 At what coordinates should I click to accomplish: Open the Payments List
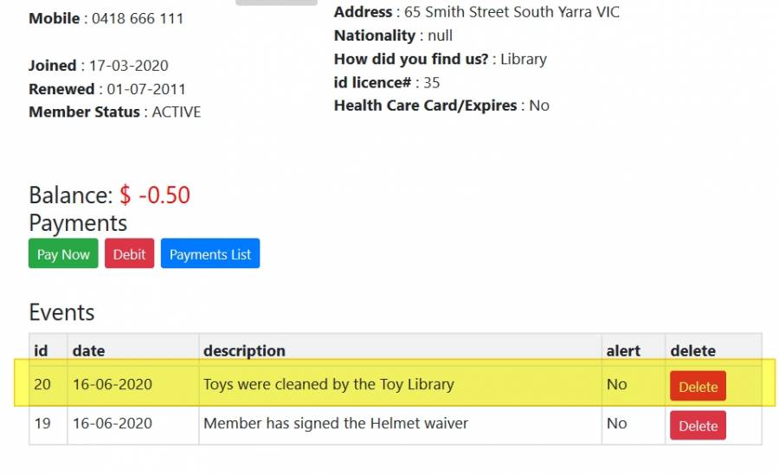pos(209,254)
